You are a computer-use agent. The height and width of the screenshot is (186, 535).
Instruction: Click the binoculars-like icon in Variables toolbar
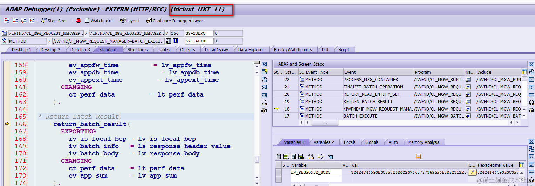click(x=310, y=157)
